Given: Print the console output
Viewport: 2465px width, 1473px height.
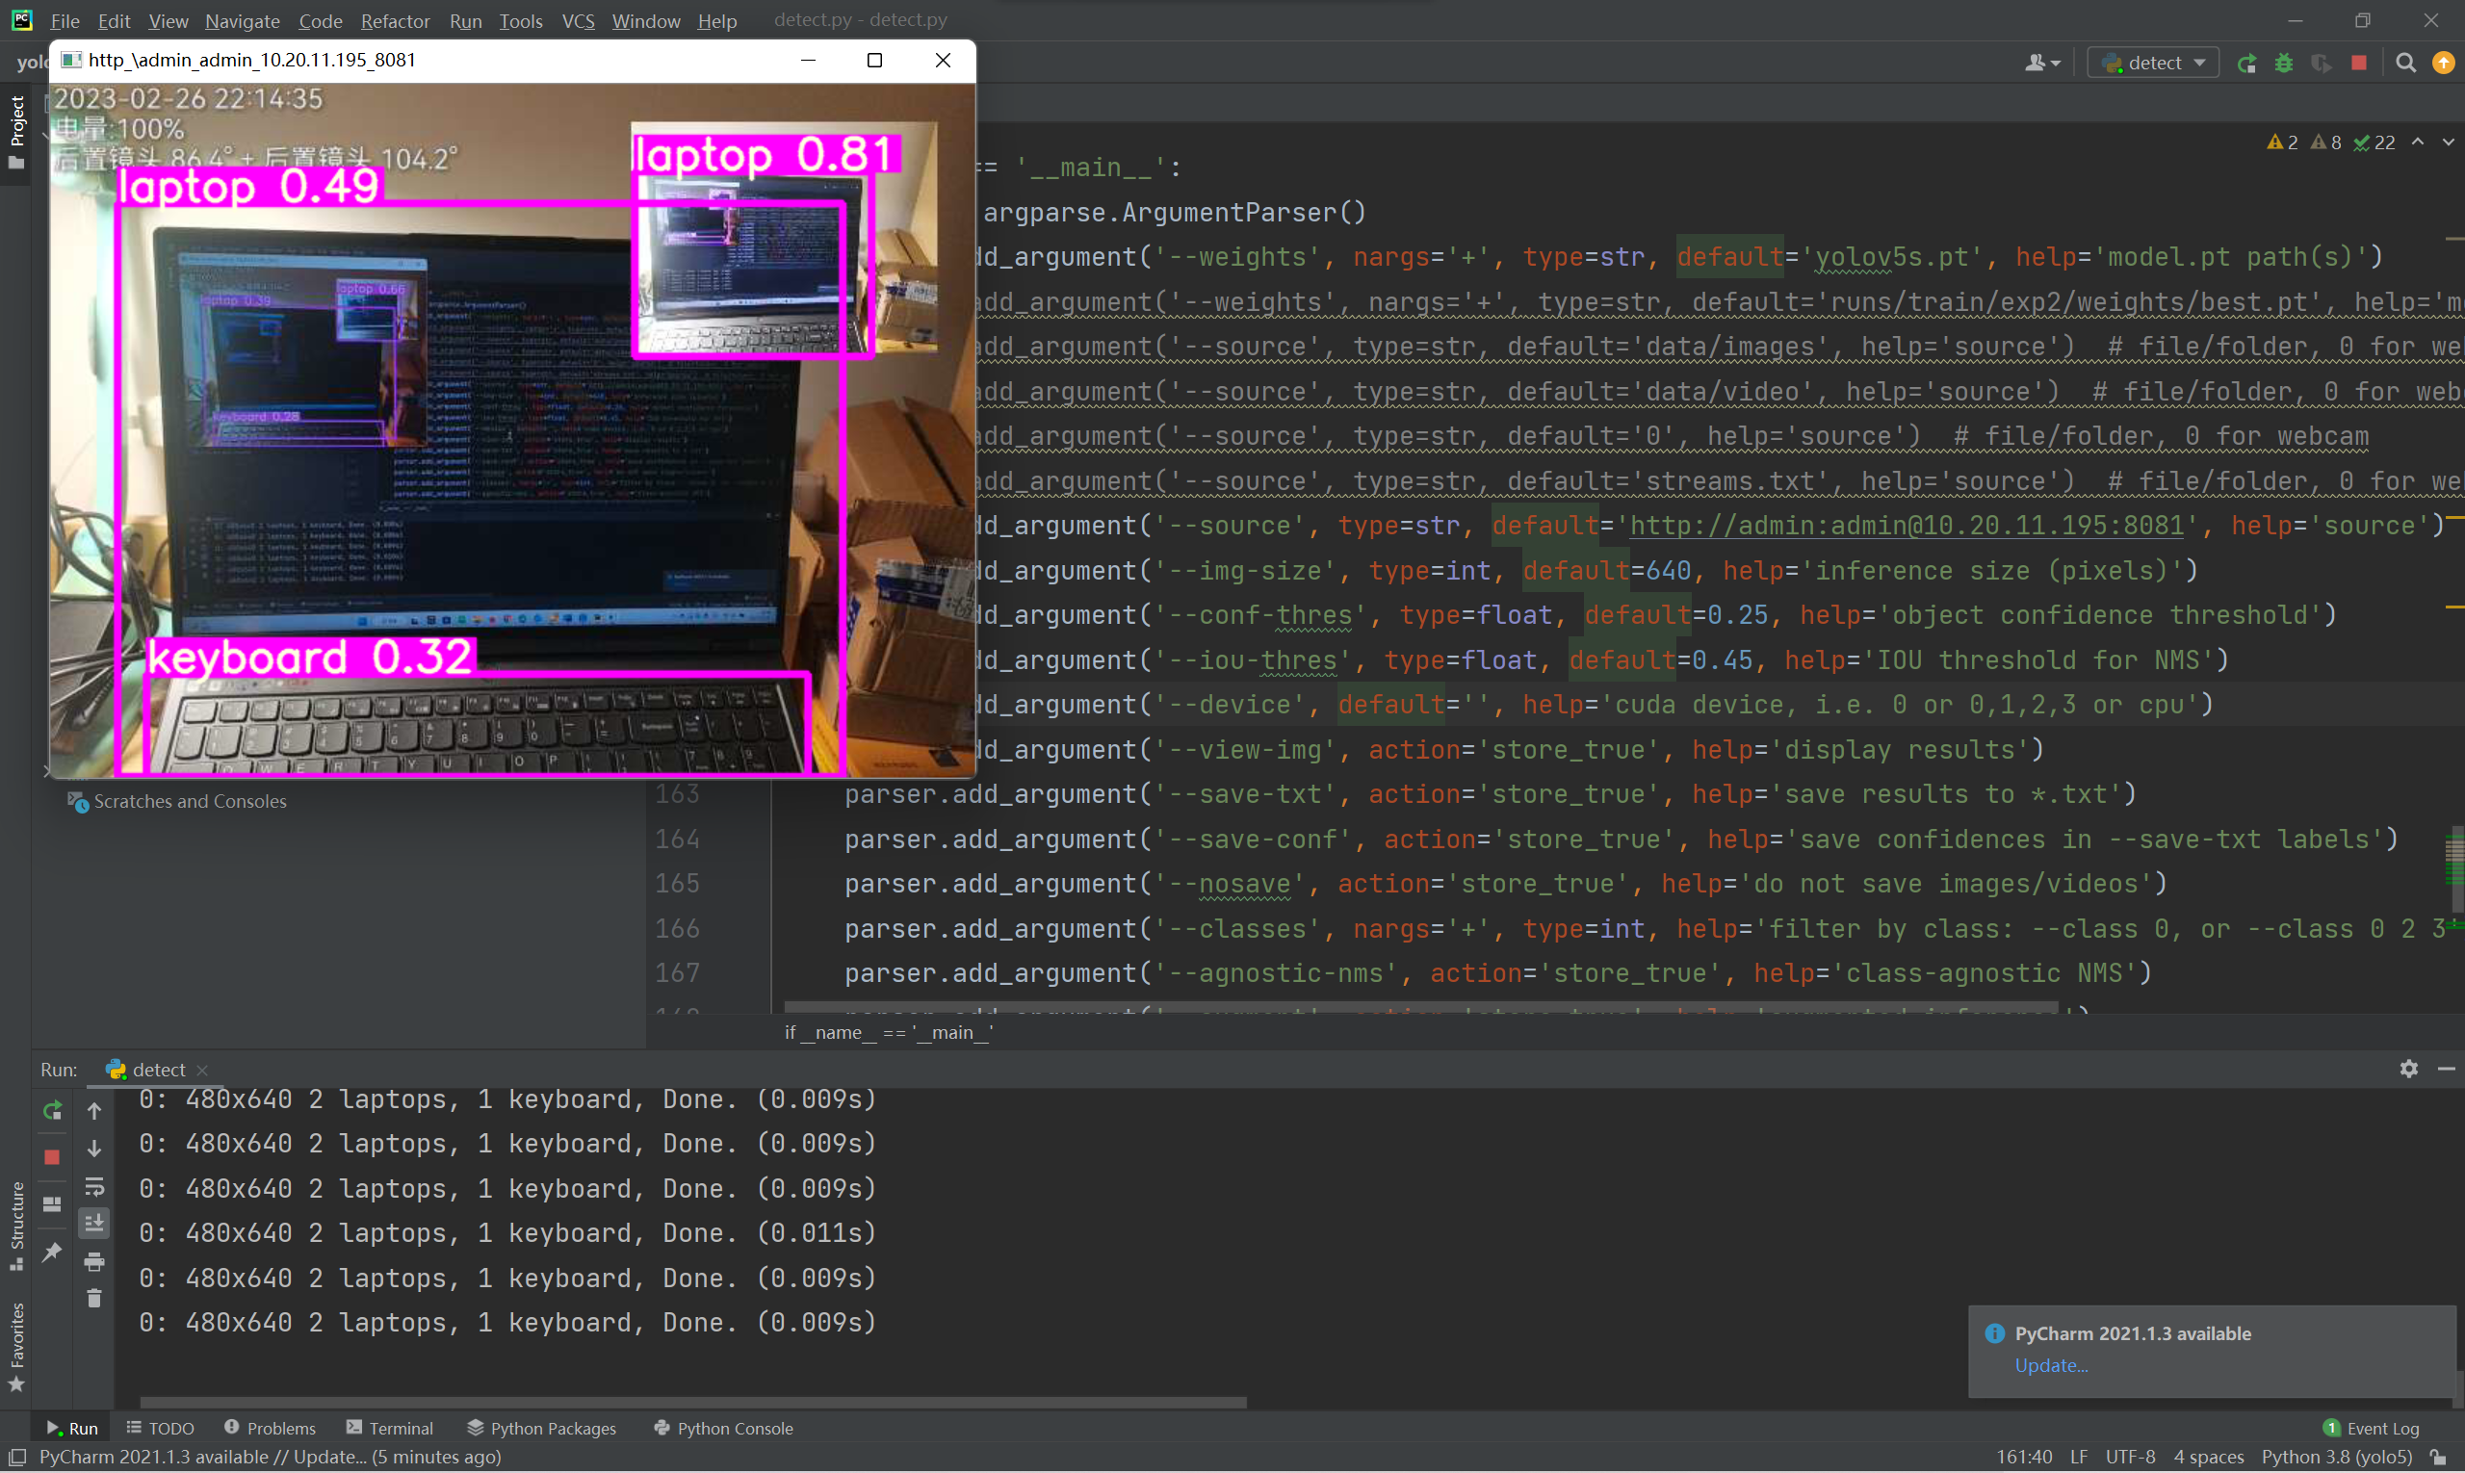Looking at the screenshot, I should (94, 1261).
